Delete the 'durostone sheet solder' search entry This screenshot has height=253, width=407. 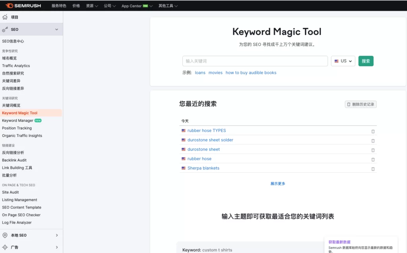click(x=373, y=141)
